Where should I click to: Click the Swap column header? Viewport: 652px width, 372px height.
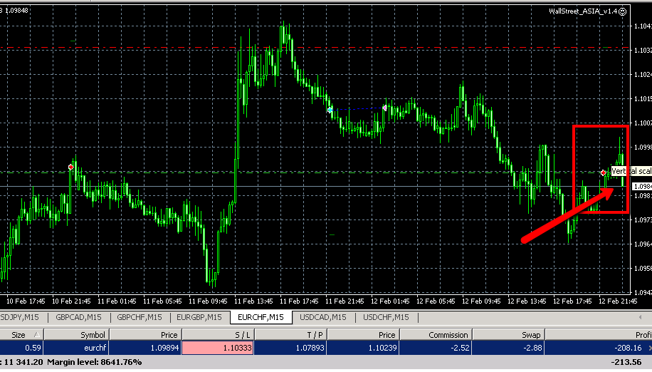point(508,334)
